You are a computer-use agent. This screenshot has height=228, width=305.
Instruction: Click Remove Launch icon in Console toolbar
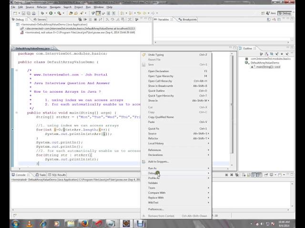232,175
